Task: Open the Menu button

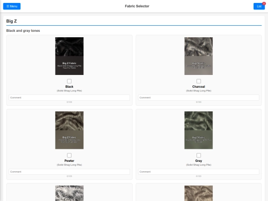Action: [x=12, y=6]
